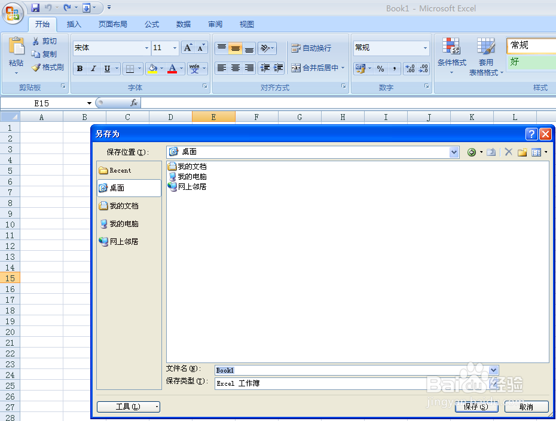Open the Tools (工具) dropdown button

pos(129,407)
